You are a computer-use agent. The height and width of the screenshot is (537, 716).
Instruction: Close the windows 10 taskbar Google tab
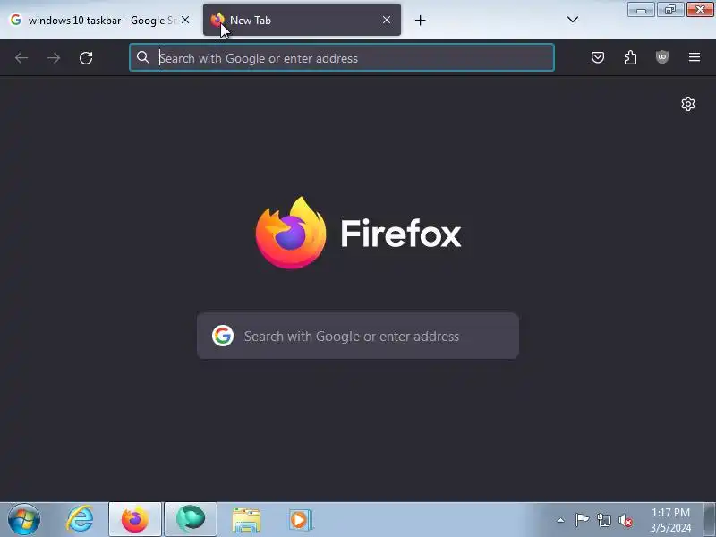(x=185, y=20)
